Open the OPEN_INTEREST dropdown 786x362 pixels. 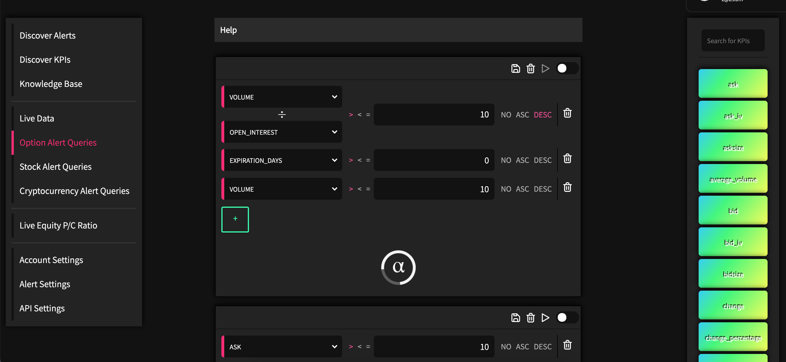click(x=282, y=132)
